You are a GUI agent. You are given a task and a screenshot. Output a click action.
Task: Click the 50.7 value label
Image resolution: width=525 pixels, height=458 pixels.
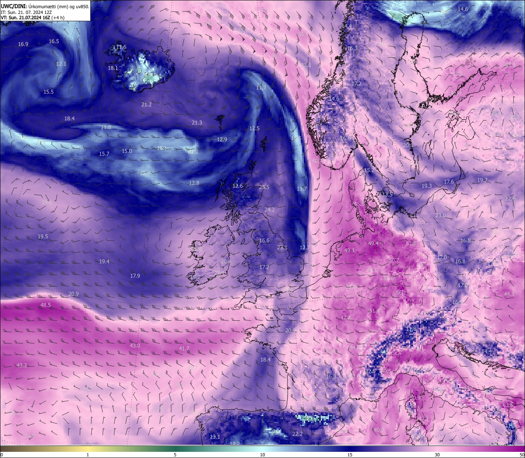pos(394,260)
